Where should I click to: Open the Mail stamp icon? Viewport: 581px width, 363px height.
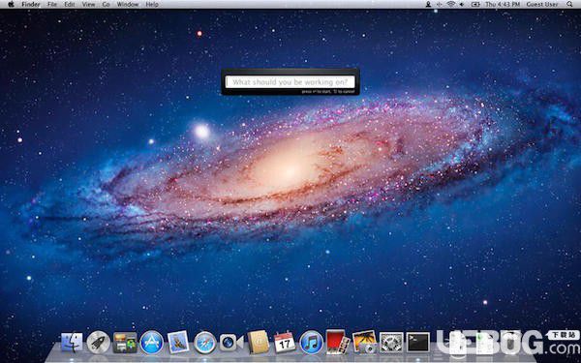[x=178, y=342]
